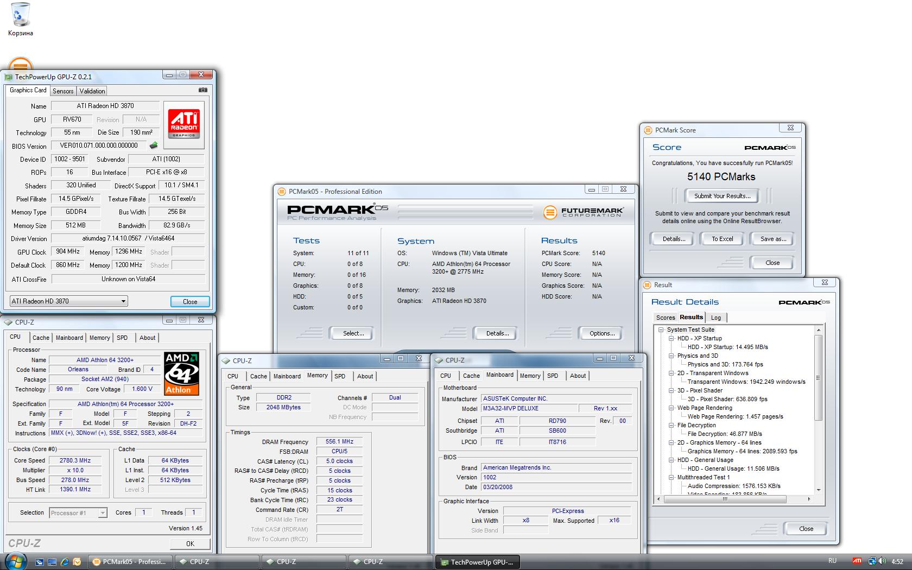Collapse the Web Page Rendering node
Viewport: 912px width, 570px height.
point(671,408)
